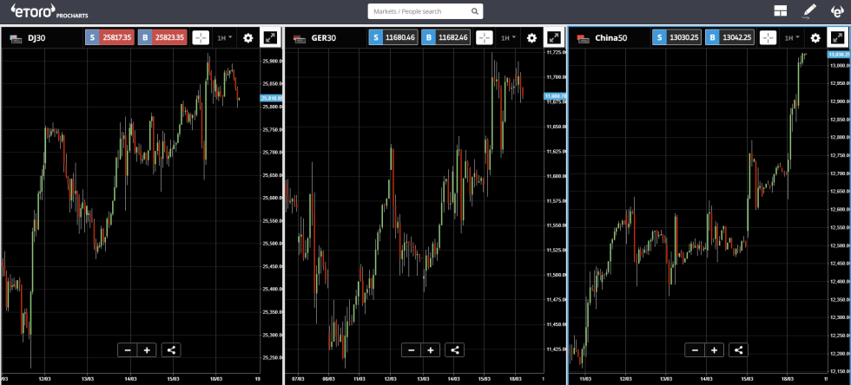Viewport: 851px width, 385px height.
Task: Select the GER30 instrument name
Action: [325, 38]
